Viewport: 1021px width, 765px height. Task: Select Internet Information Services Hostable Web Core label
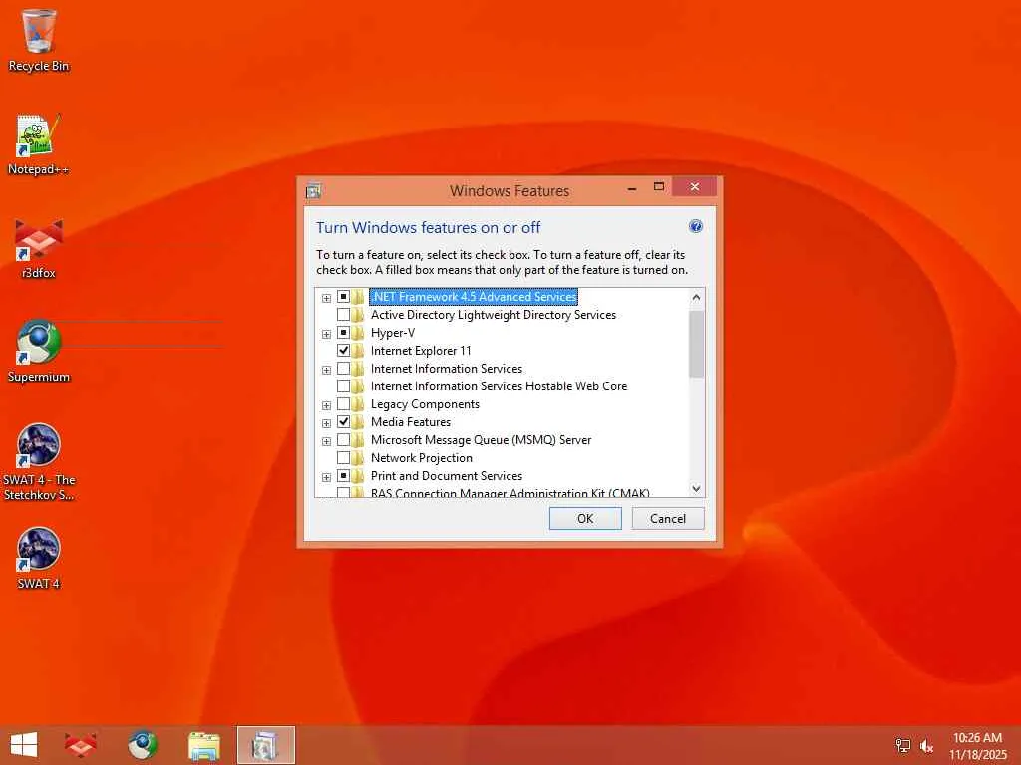click(x=499, y=385)
